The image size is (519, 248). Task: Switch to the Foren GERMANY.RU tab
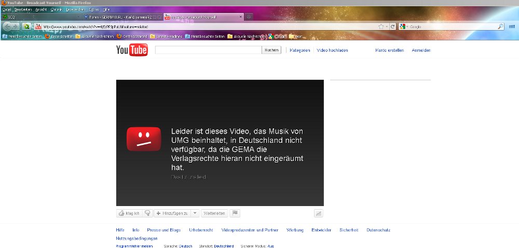pos(122,17)
